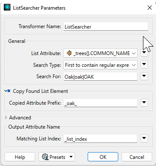Open the arrow menu next to Search Type

[x=144, y=64]
